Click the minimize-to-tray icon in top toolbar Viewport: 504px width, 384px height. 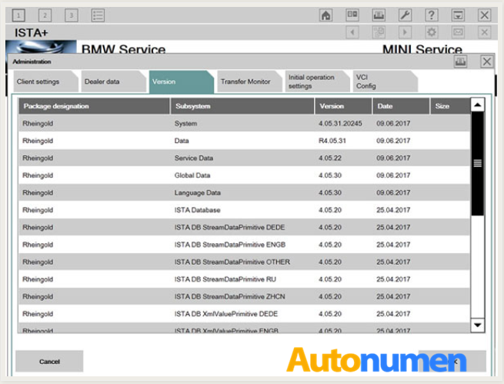[x=458, y=15]
